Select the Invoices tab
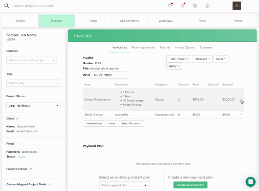The width and height of the screenshot is (259, 191). tap(57, 21)
